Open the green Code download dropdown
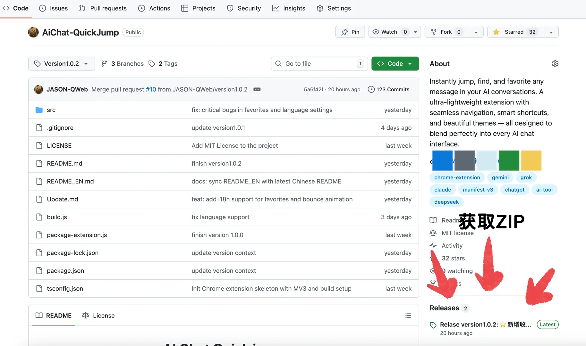 pyautogui.click(x=395, y=64)
